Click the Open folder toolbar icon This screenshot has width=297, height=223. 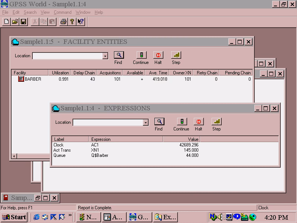coord(15,22)
